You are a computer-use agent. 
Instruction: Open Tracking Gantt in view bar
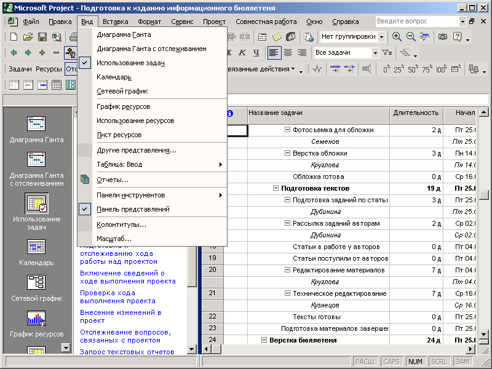click(36, 170)
